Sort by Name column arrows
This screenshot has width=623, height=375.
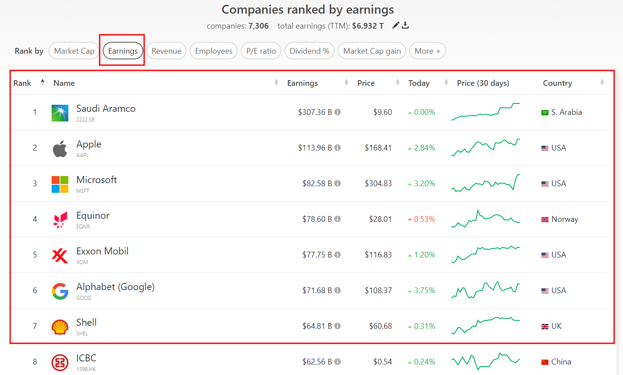click(x=276, y=82)
